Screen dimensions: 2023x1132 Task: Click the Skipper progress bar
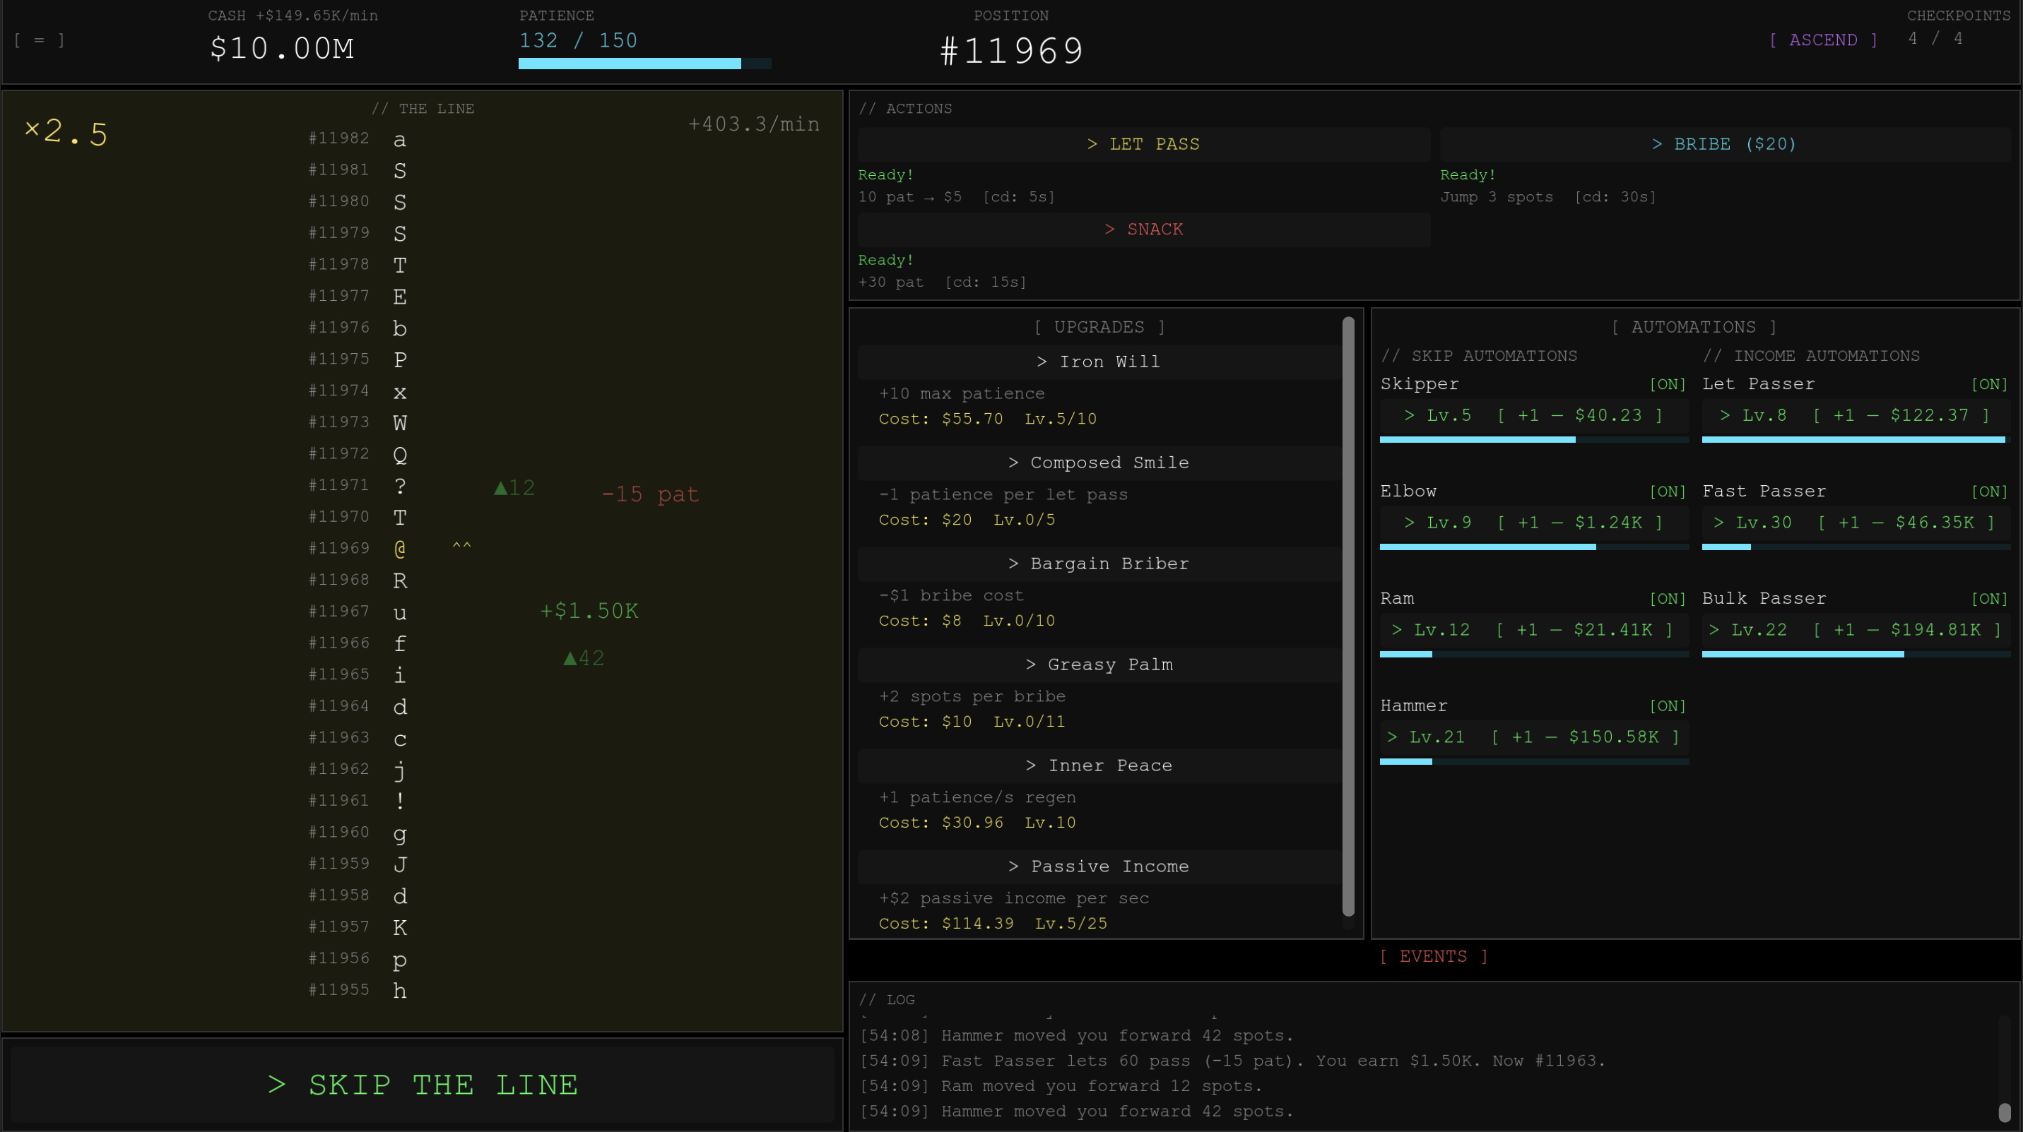tap(1534, 440)
